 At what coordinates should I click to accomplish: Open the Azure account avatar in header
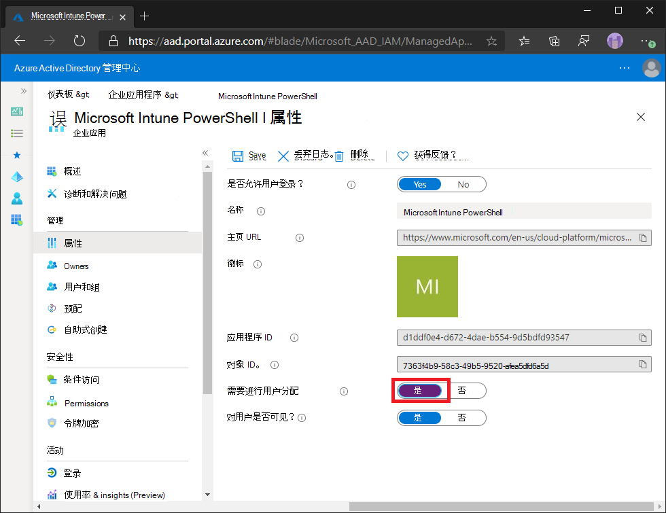[x=651, y=68]
